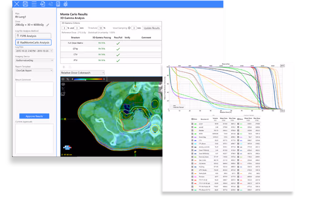Click the Threshold percent field
The height and width of the screenshot is (198, 316).
coord(101,28)
